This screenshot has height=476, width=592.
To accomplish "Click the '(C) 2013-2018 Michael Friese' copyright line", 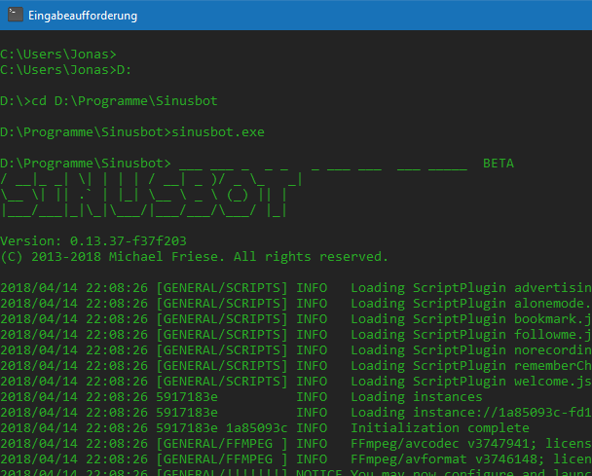I will (x=194, y=257).
